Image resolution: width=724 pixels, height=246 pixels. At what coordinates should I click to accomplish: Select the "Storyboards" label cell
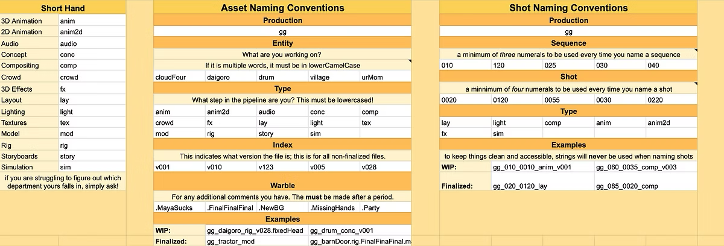pyautogui.click(x=29, y=156)
